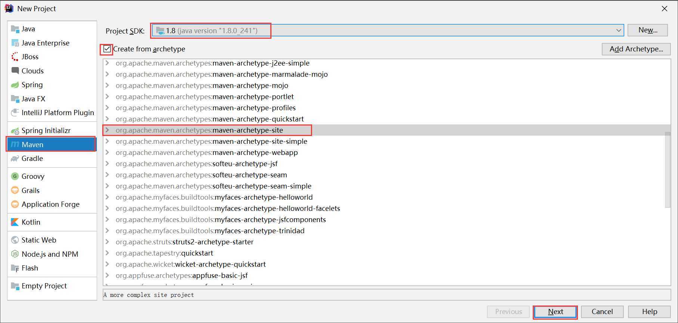
Task: Expand the maven-archetype-site node
Action: [x=108, y=130]
